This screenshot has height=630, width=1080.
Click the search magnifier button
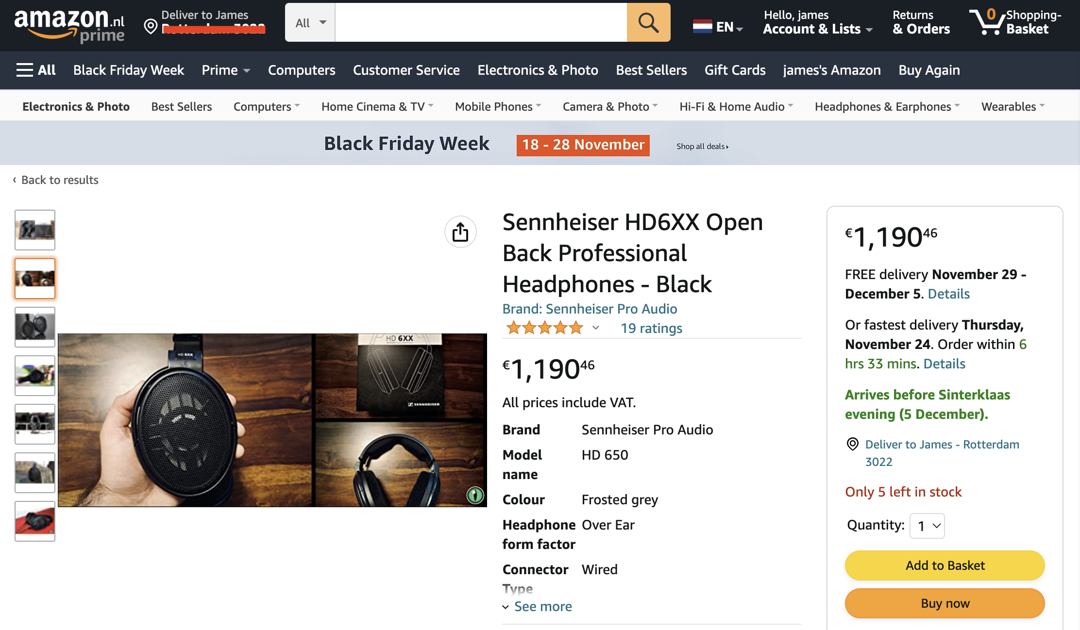click(648, 23)
